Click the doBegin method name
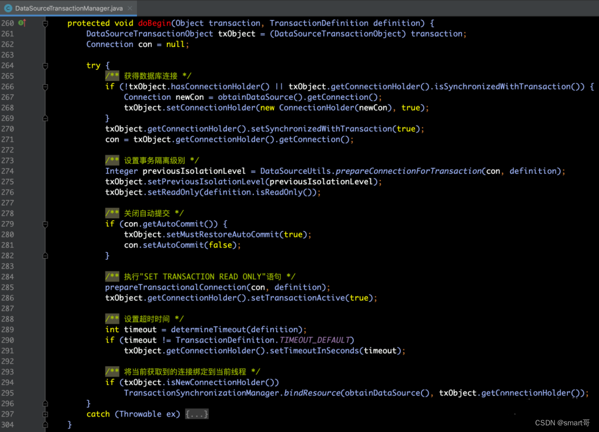 [x=154, y=23]
